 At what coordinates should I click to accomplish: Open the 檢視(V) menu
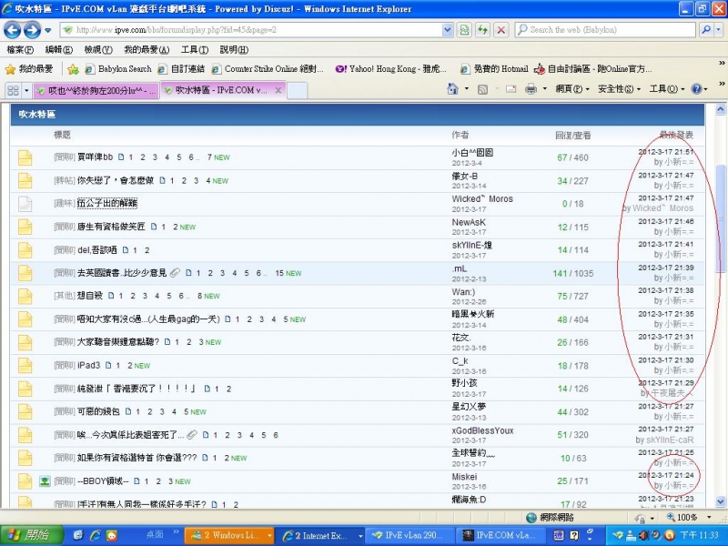(97, 49)
